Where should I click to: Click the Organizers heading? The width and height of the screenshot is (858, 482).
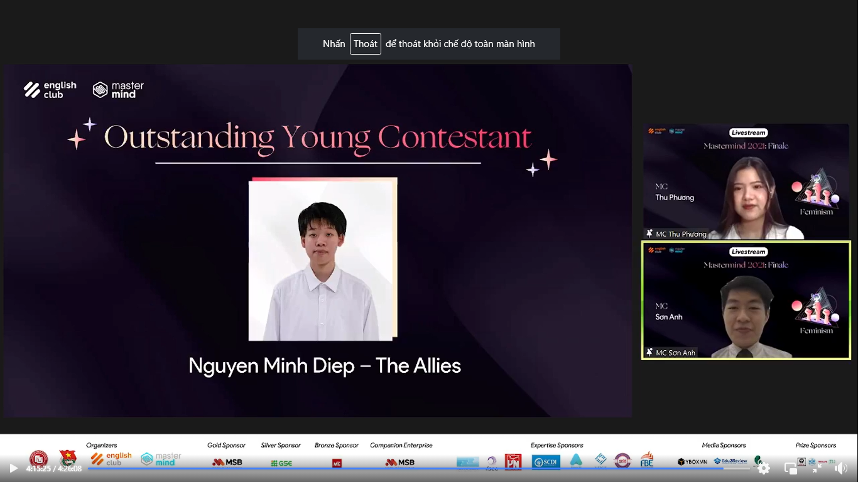(x=102, y=446)
